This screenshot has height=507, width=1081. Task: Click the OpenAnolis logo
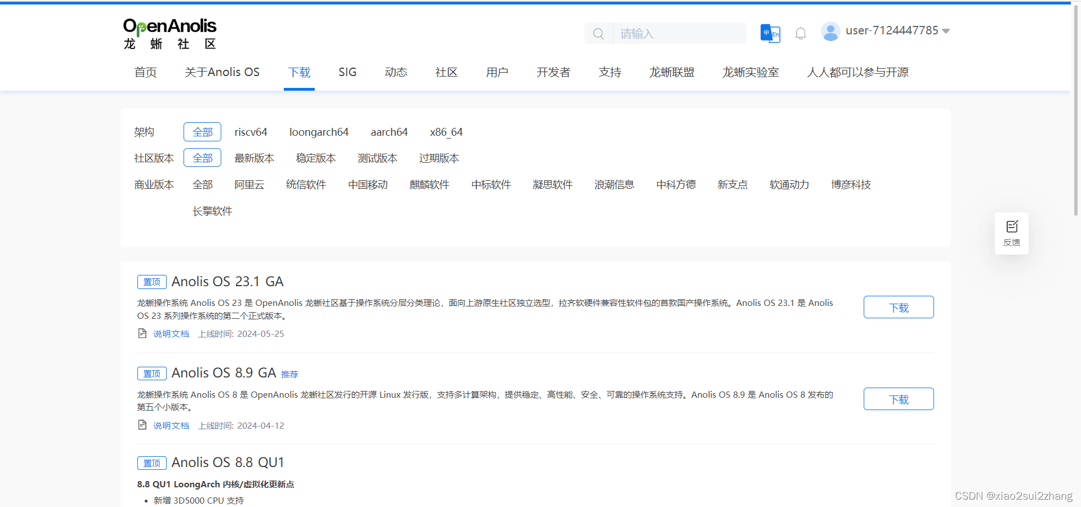[x=169, y=34]
